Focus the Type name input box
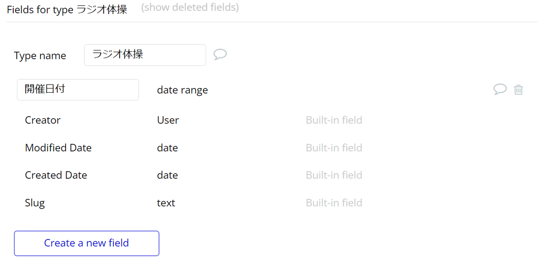 (145, 55)
